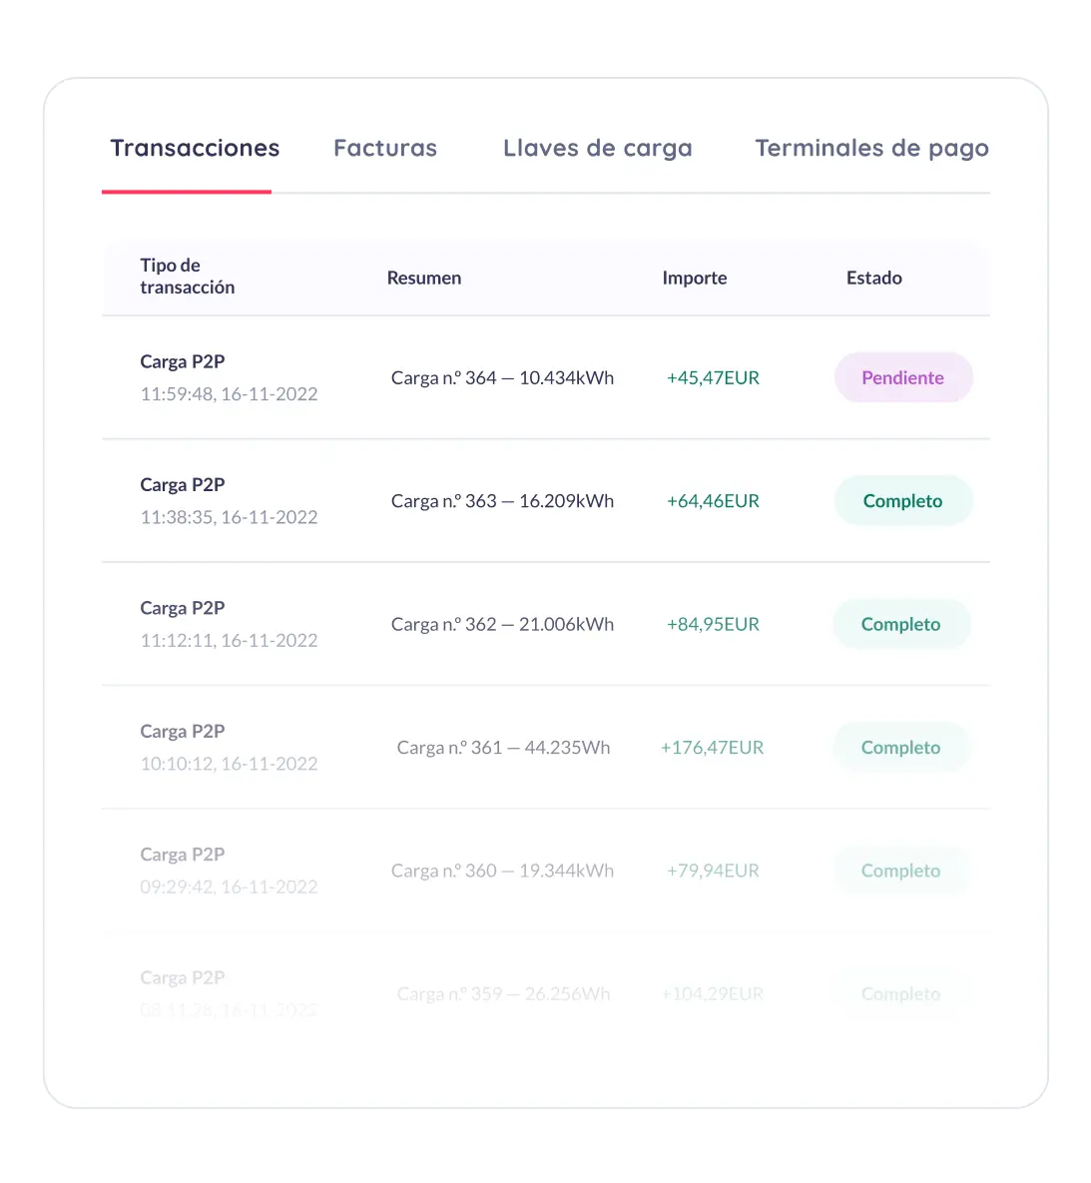Select Carga n.º 361 summary text
Screen dimensions: 1091x1183
pyautogui.click(x=503, y=748)
